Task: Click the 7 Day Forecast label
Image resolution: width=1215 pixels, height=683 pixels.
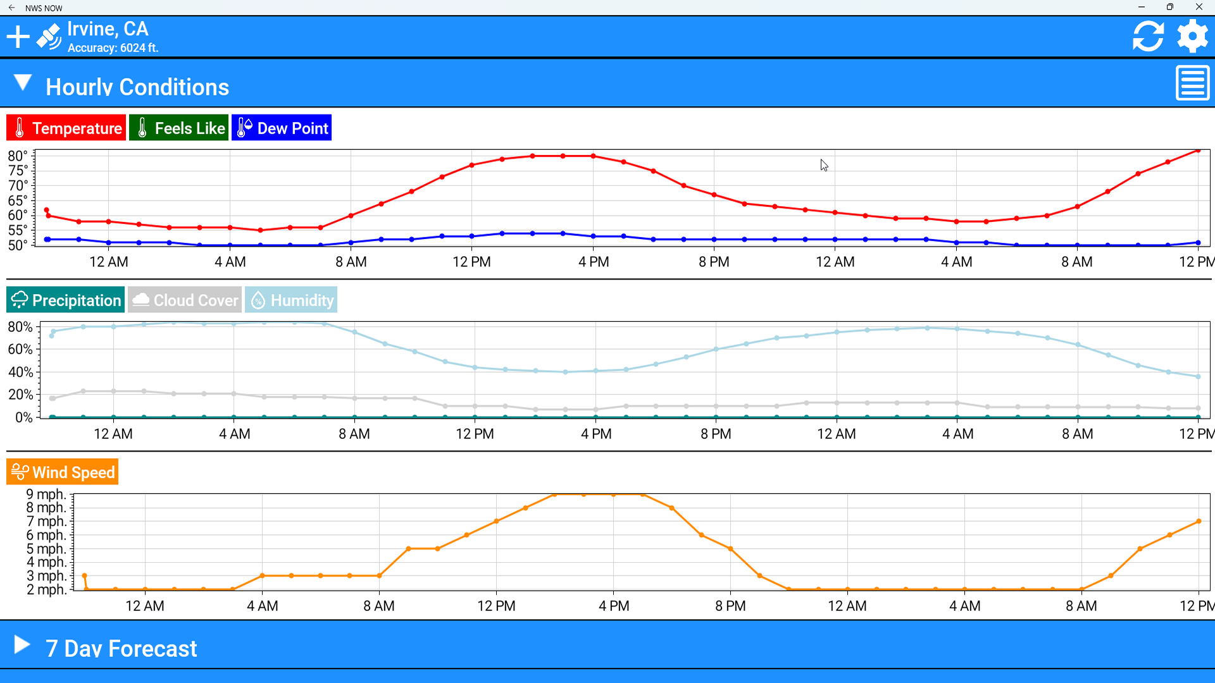Action: 121,648
